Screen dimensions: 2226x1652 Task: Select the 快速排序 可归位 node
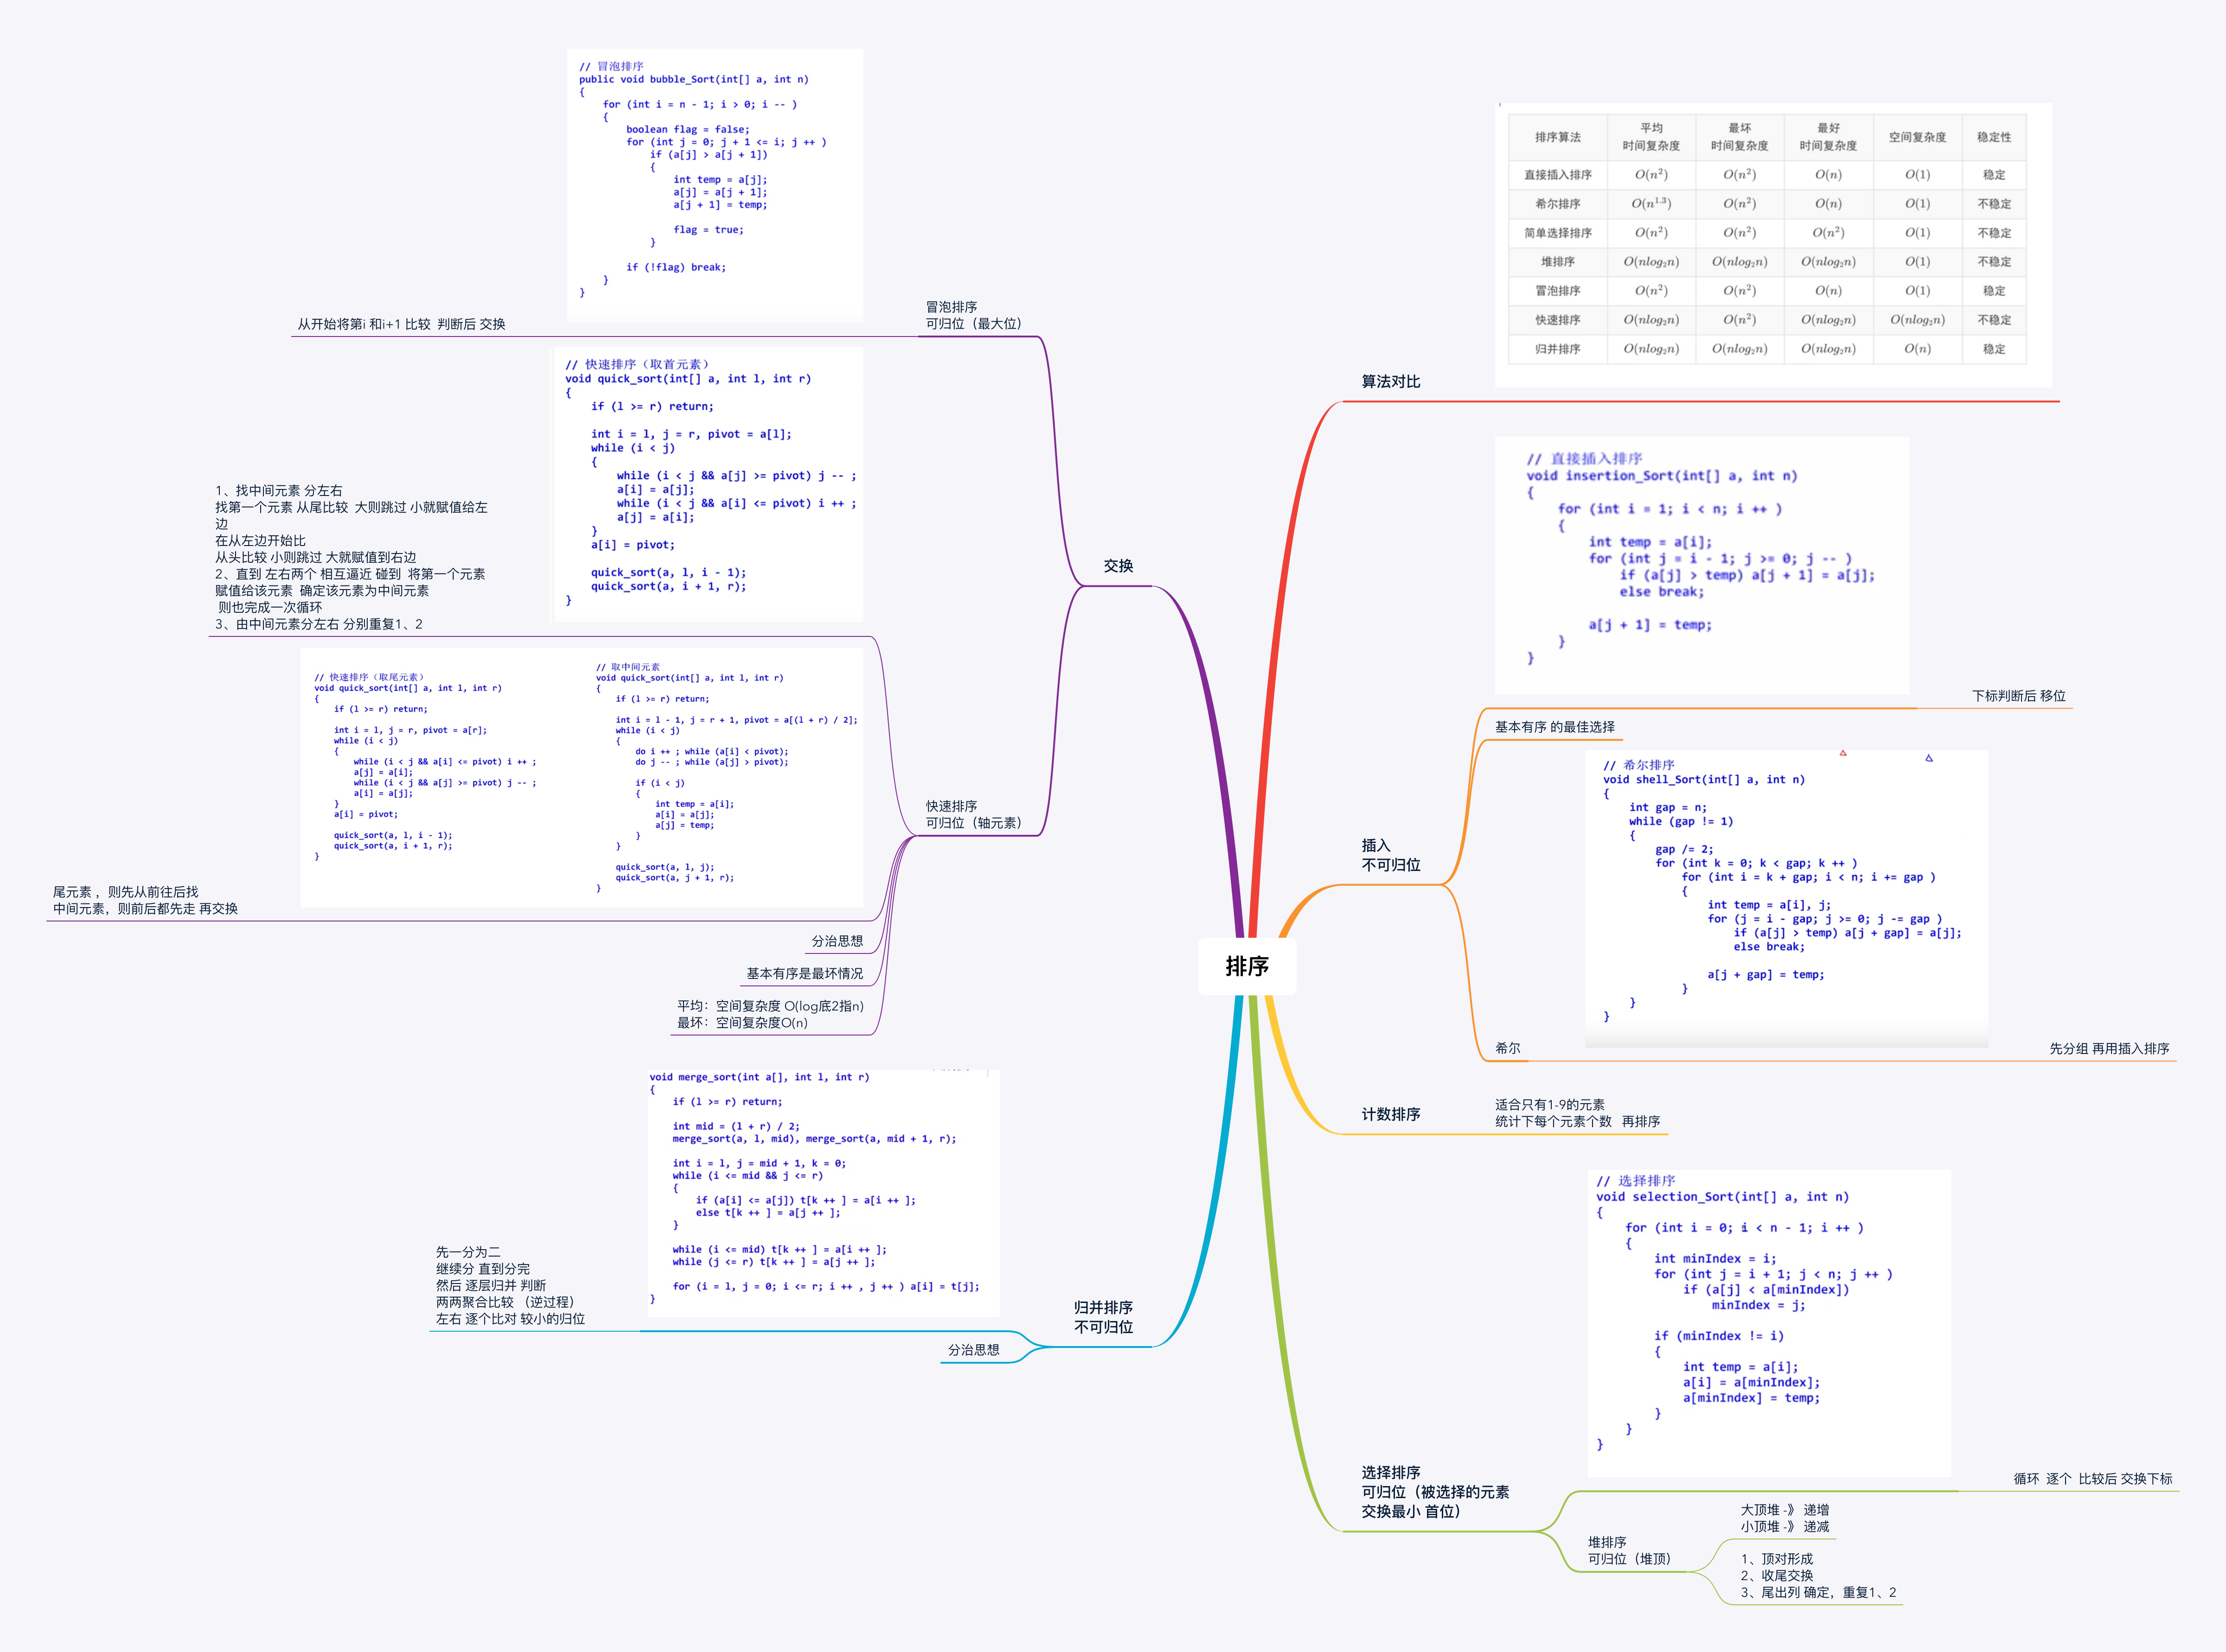[972, 814]
